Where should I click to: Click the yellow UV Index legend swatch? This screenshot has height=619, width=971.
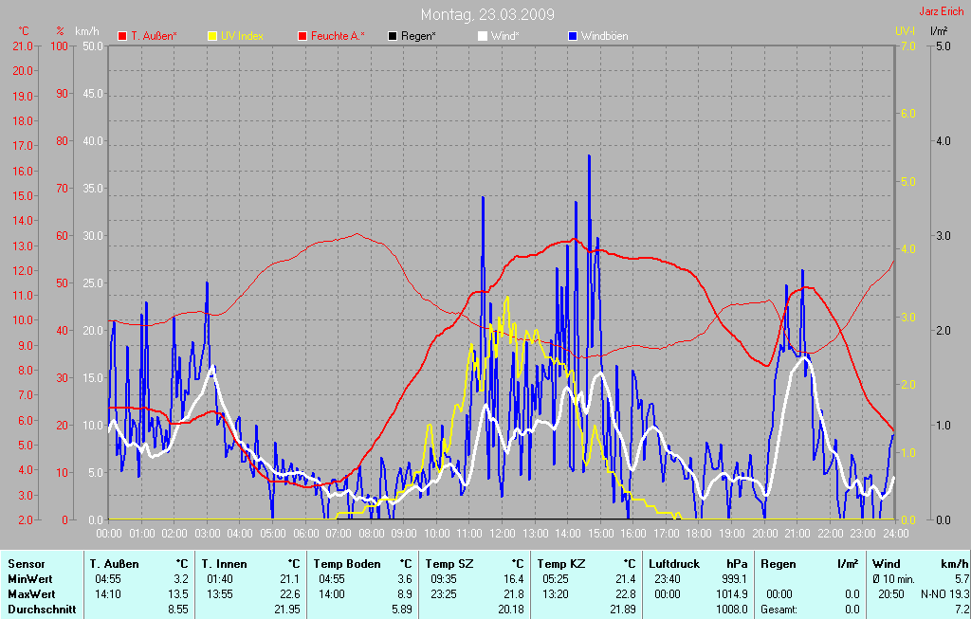pyautogui.click(x=212, y=36)
